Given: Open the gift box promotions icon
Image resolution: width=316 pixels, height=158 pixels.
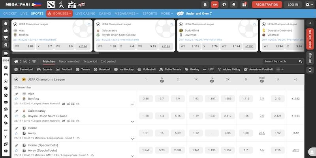Looking at the screenshot, I should pos(244,4).
